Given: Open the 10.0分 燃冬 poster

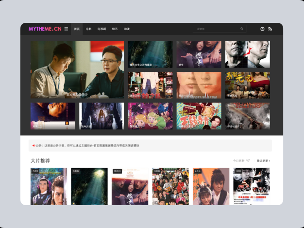Looking at the screenshot, I should pos(130,186).
